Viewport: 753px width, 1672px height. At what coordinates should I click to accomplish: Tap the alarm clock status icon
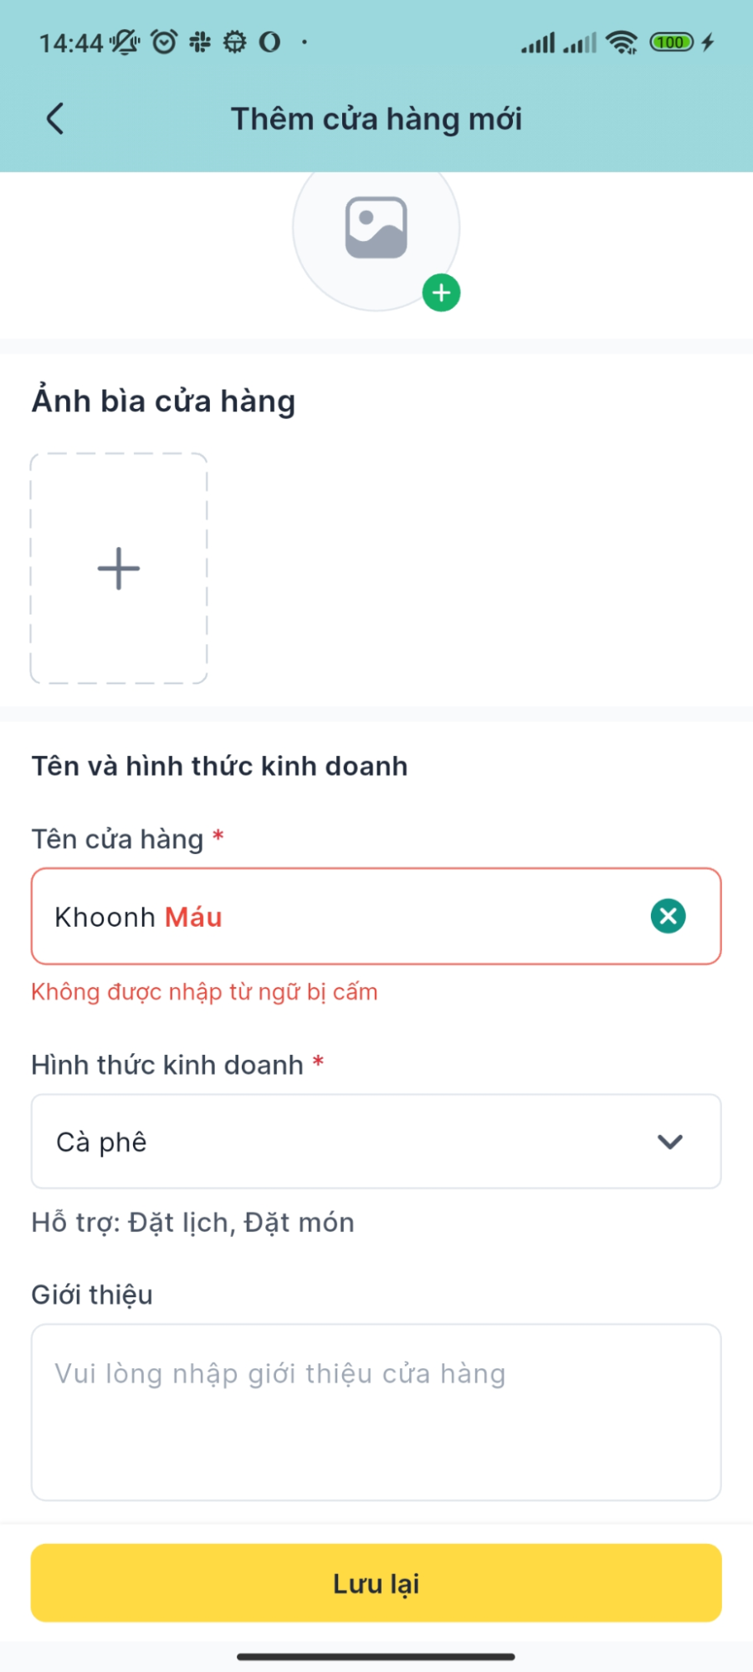tap(164, 42)
